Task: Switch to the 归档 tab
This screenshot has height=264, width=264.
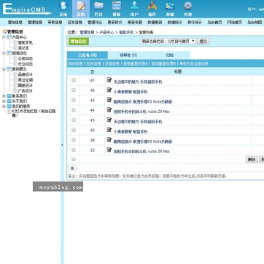Action: pyautogui.click(x=169, y=55)
